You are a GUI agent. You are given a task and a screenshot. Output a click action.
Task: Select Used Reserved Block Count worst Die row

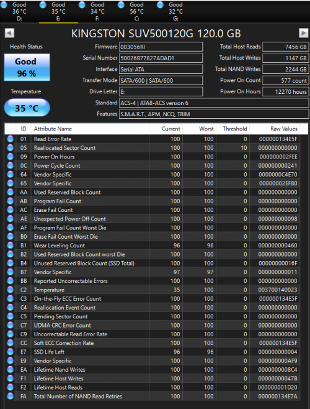(153, 254)
